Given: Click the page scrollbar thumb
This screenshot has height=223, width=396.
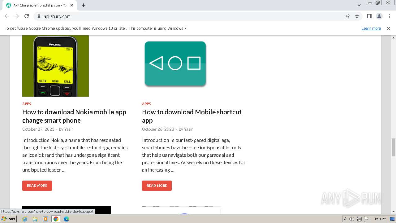Looking at the screenshot, I should point(394,147).
